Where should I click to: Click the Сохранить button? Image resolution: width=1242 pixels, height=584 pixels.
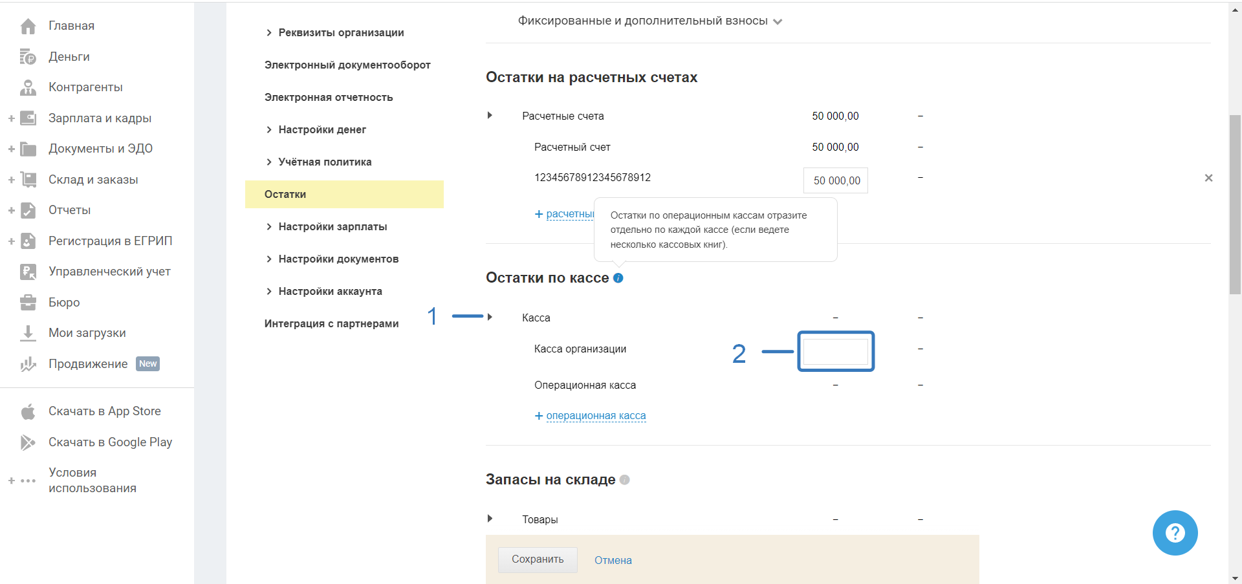[x=538, y=559]
